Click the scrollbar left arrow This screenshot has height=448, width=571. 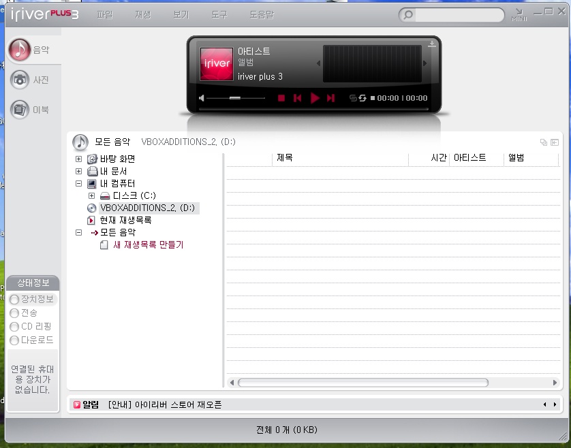[x=232, y=383]
